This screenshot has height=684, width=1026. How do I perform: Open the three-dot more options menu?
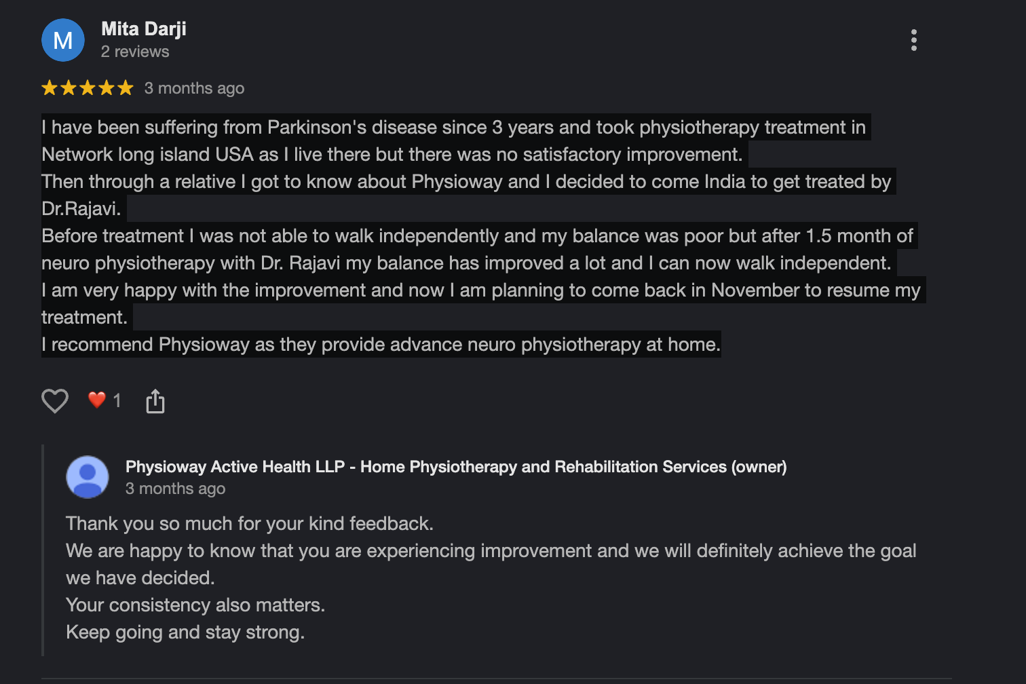(x=914, y=40)
